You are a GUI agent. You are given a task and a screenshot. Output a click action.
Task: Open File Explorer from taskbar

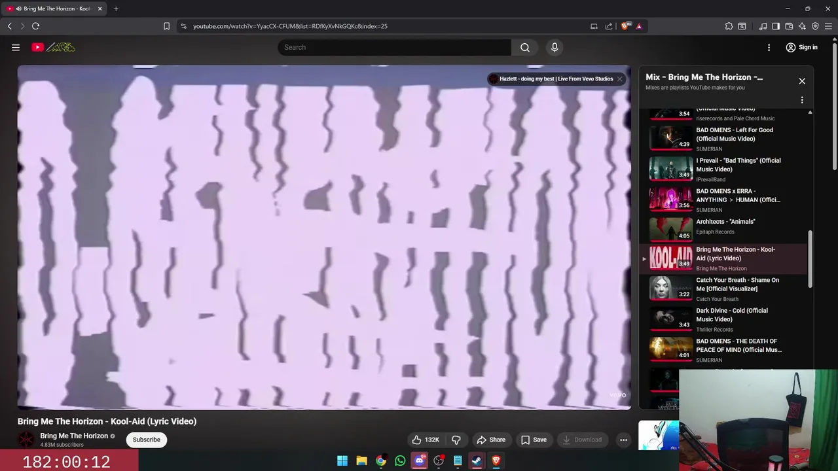click(x=361, y=461)
